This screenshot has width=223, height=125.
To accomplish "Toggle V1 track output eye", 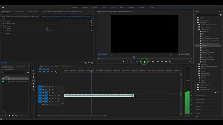I will (53, 92).
